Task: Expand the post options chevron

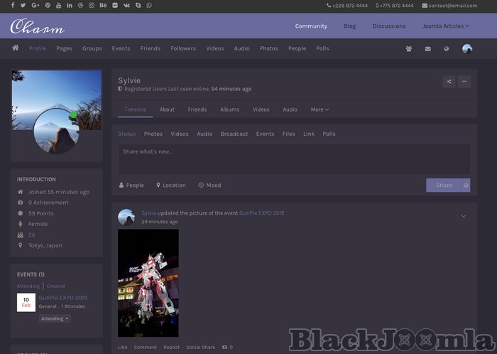Action: (x=464, y=216)
